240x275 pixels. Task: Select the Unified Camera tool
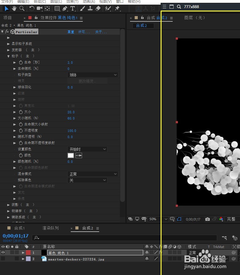click(40, 8)
